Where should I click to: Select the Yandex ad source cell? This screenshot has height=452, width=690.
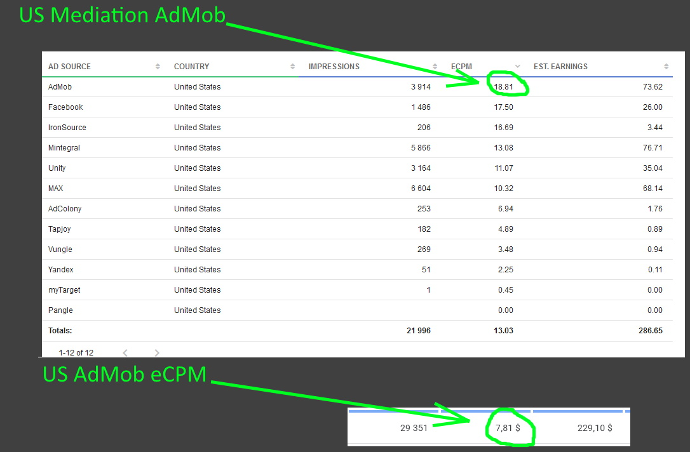coord(61,270)
